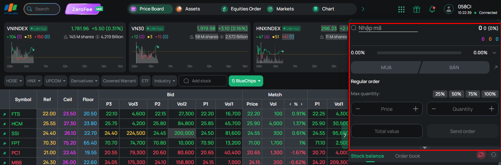Click the buy/sell ratio progress bar
Screen dimensions: 501x165
tap(419, 53)
